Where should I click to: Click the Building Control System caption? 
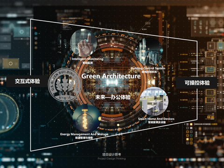pyautogui.click(x=148, y=68)
